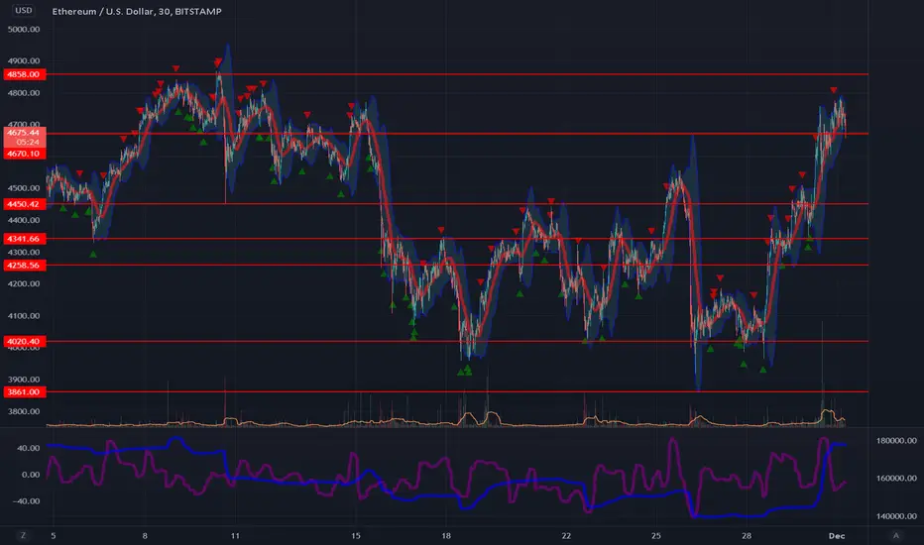This screenshot has height=545, width=924.
Task: Click the 180000.00 right axis value
Action: 896,440
